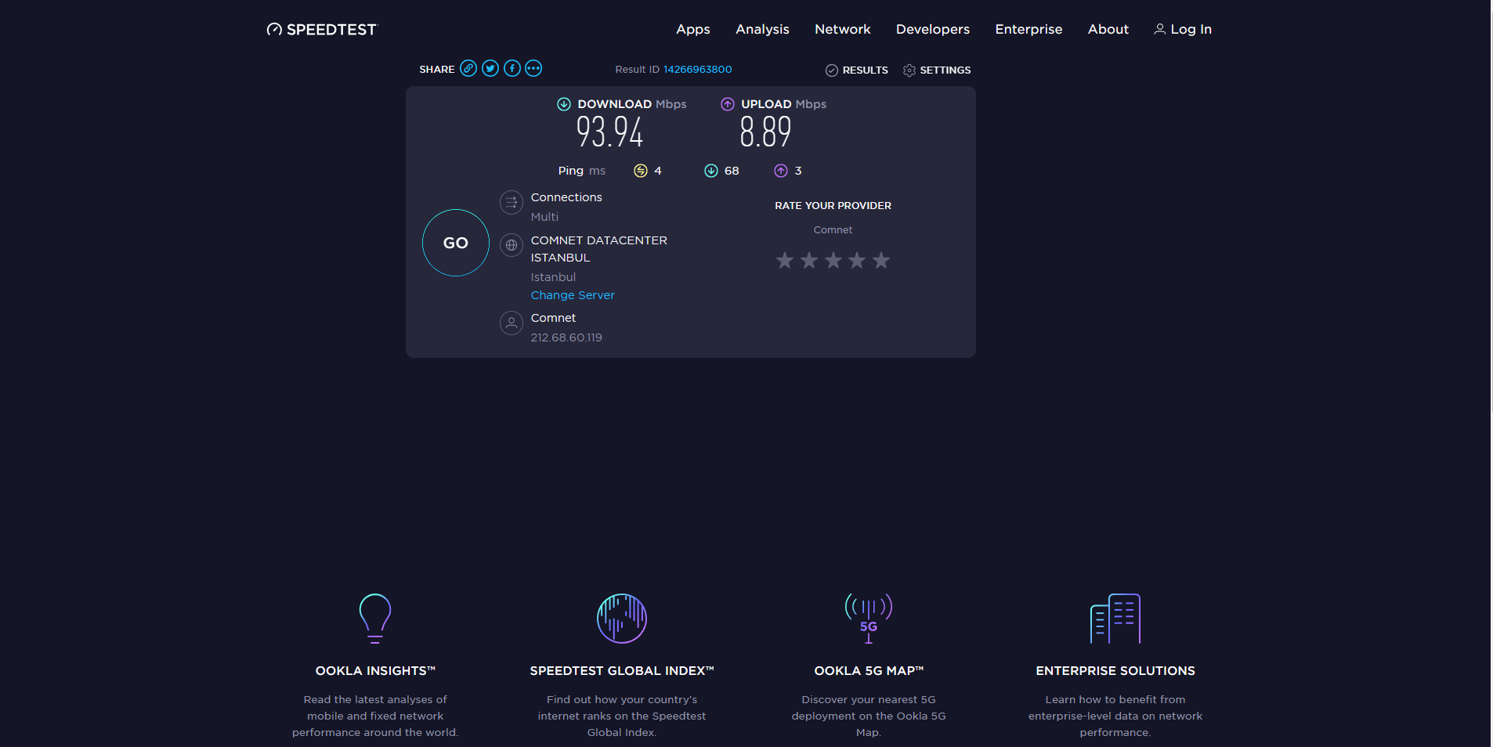Click the upload speed value 8.89
Viewport: 1493px width, 747px height.
[765, 132]
